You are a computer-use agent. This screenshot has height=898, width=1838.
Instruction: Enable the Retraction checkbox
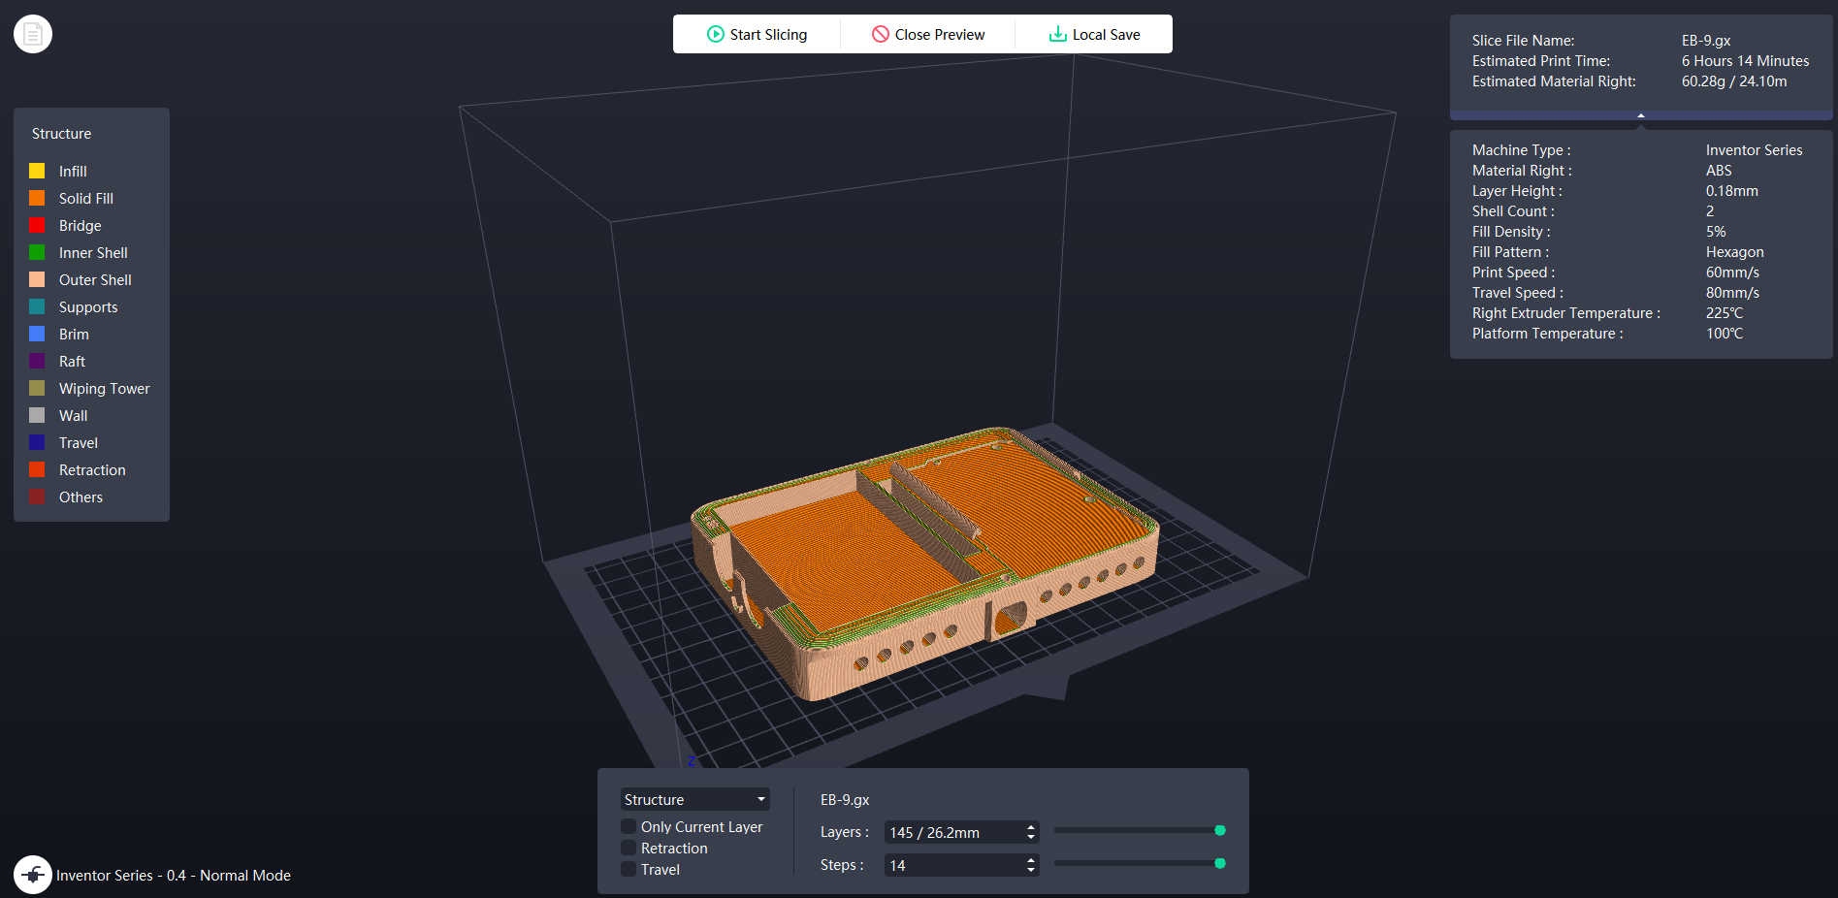pyautogui.click(x=629, y=848)
